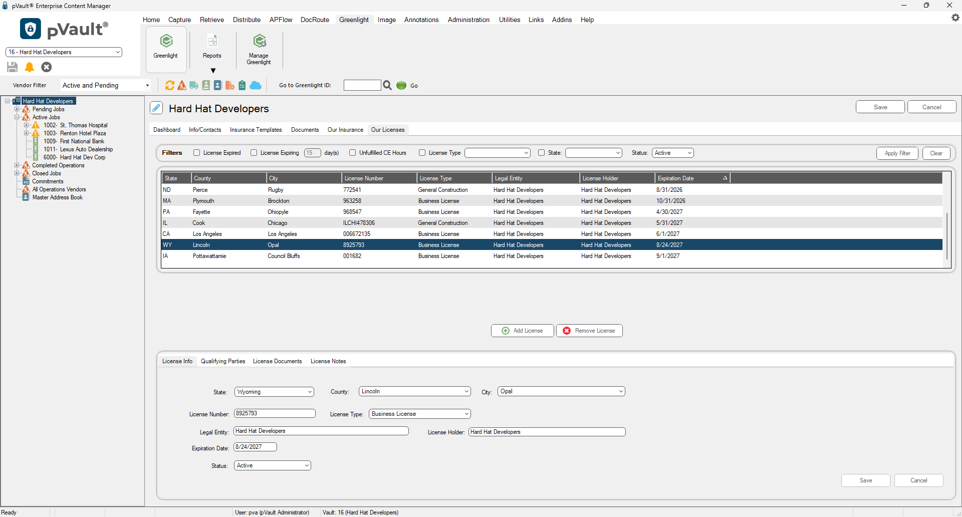This screenshot has width=962, height=517.
Task: Click the green contact book toolbar icon
Action: point(206,85)
